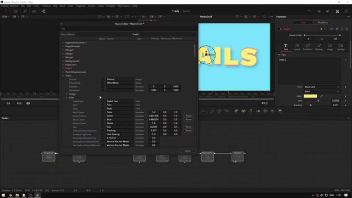The image size is (352, 198).
Task: Tick export checkbox for Tracking
Action: (103, 130)
